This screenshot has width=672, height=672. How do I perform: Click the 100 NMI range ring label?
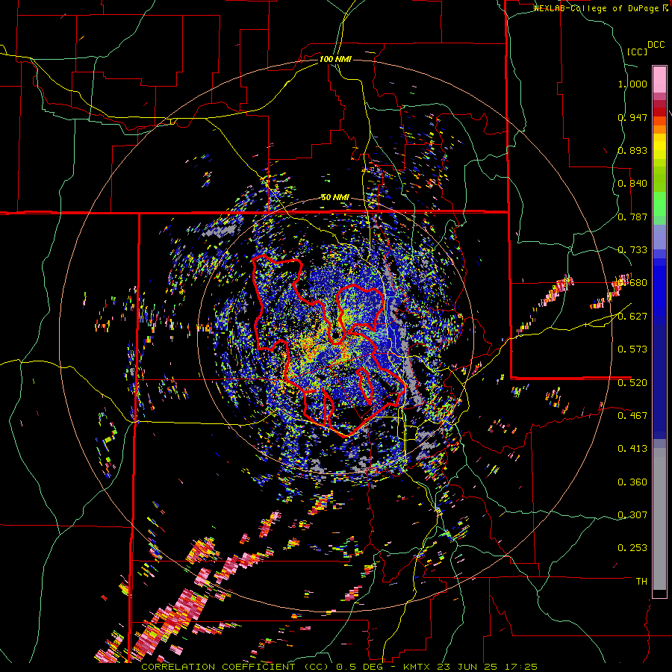click(335, 59)
